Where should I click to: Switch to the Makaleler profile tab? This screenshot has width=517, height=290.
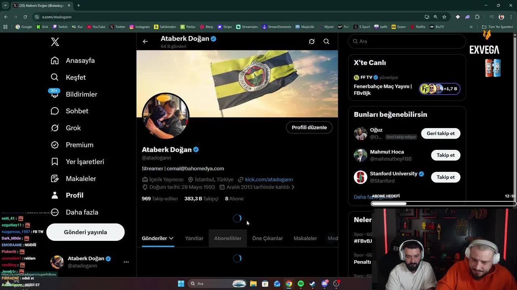pos(305,238)
